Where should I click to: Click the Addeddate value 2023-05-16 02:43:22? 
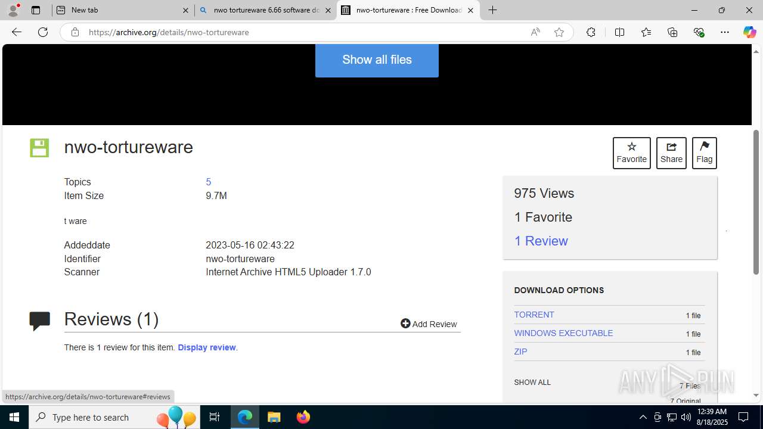pyautogui.click(x=250, y=245)
